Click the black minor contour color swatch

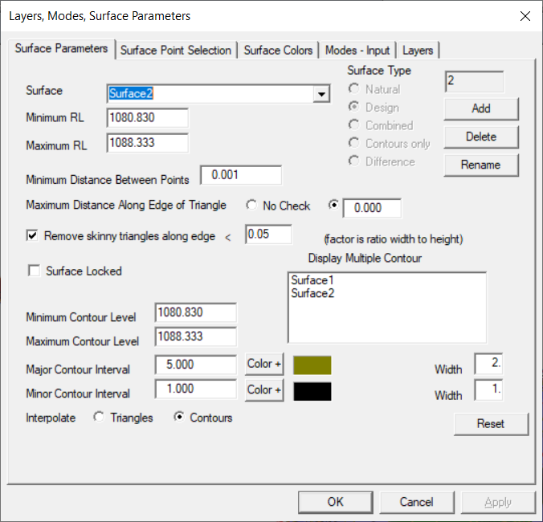tap(312, 391)
